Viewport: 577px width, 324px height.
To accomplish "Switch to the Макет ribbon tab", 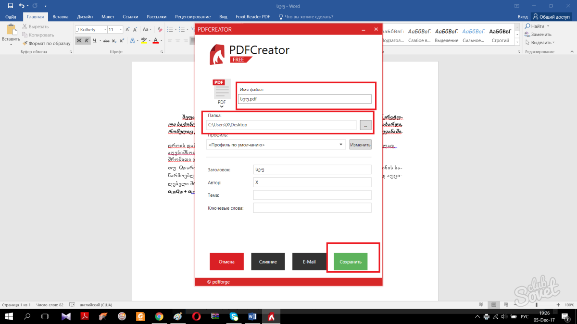I will click(108, 16).
